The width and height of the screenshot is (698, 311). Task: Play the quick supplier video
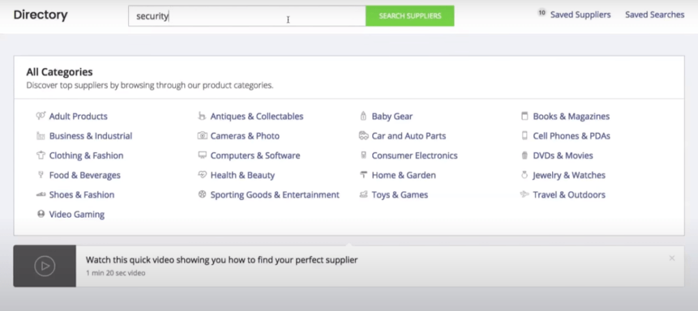45,266
